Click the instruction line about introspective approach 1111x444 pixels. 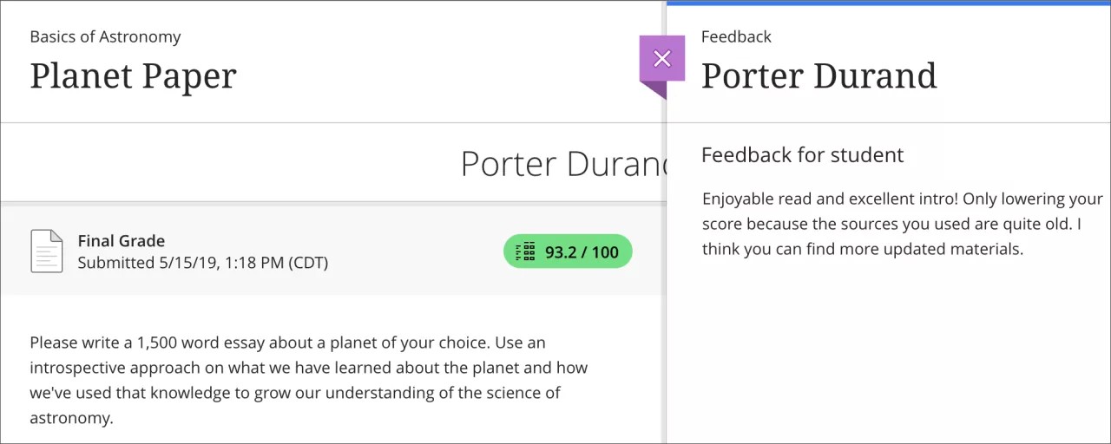(308, 368)
